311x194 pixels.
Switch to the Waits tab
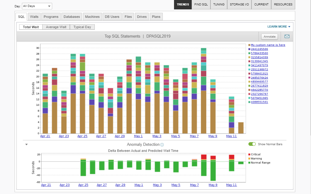(34, 17)
